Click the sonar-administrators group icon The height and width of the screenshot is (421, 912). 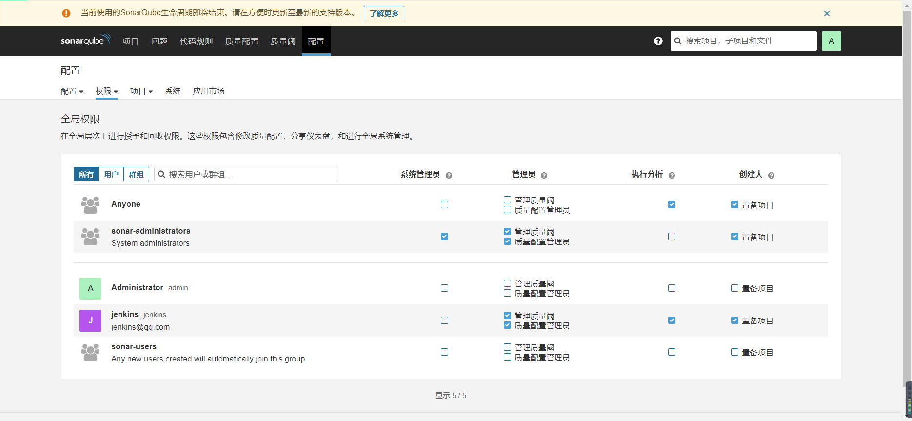click(x=90, y=237)
